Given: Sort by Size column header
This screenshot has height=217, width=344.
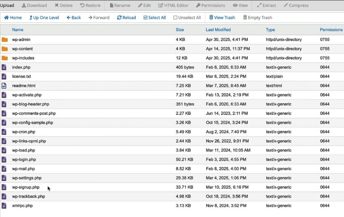Looking at the screenshot, I should (180, 29).
